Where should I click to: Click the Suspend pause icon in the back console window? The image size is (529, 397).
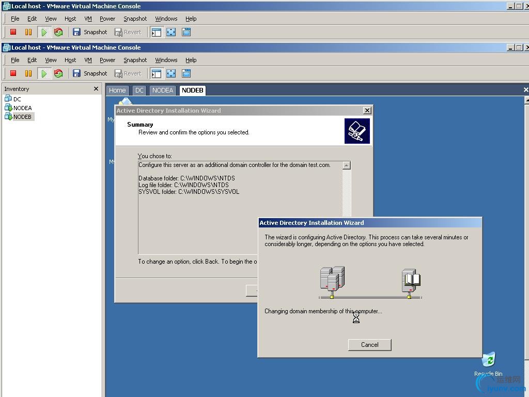[28, 32]
